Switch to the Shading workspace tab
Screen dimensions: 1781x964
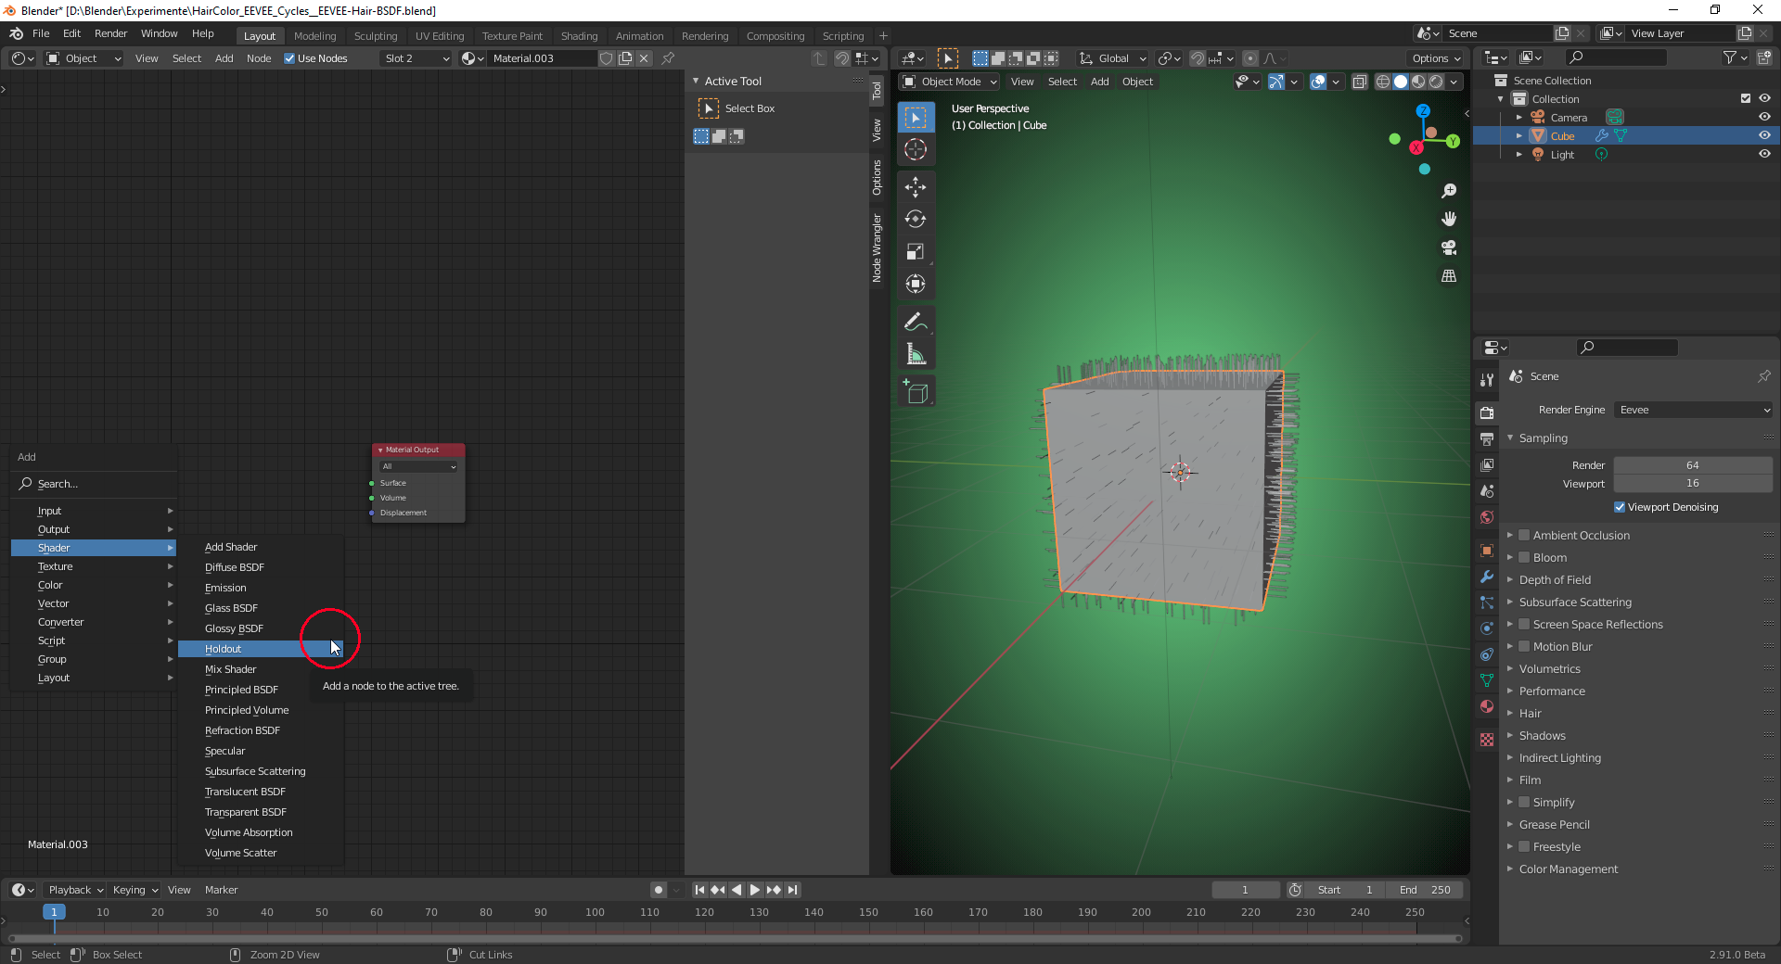pyautogui.click(x=579, y=35)
